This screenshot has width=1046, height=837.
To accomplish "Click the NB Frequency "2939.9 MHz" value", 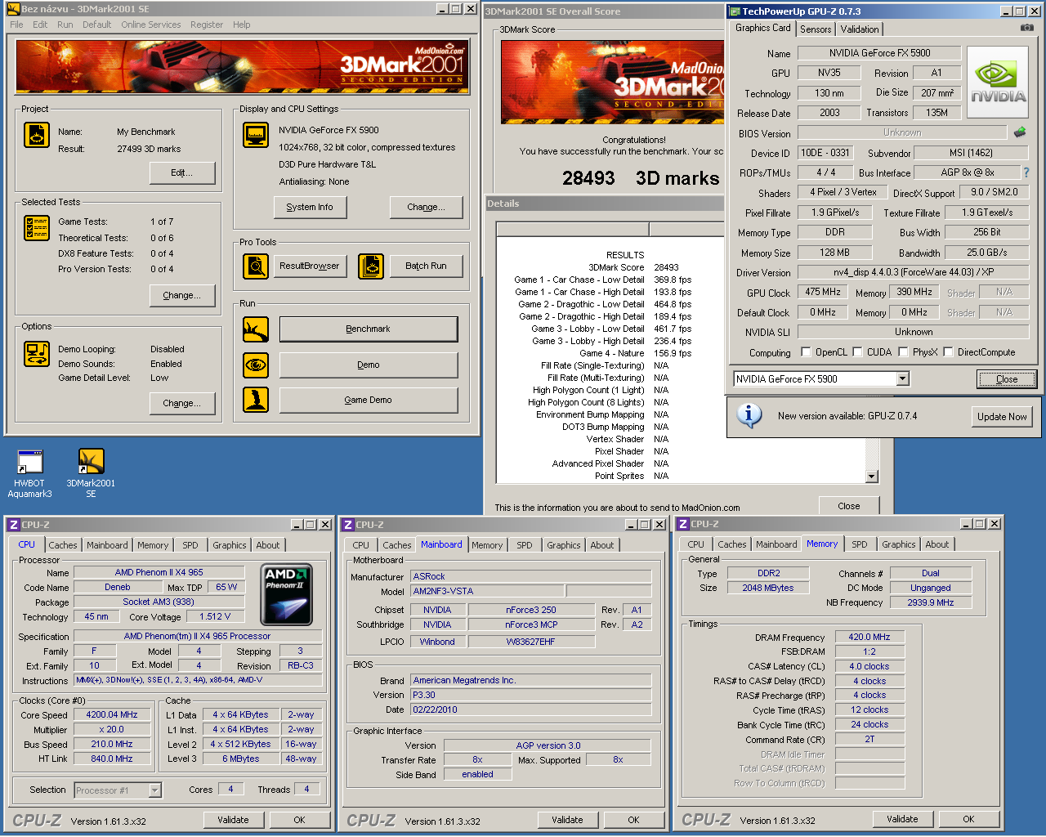I will click(x=931, y=602).
